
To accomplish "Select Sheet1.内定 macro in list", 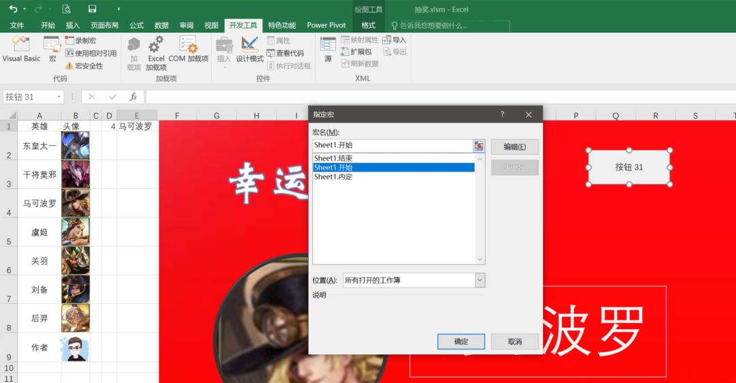I will pyautogui.click(x=393, y=177).
